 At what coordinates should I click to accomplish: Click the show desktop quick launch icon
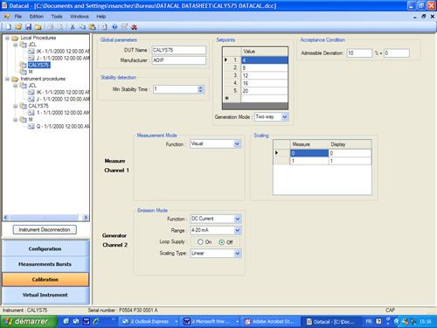pos(66,321)
